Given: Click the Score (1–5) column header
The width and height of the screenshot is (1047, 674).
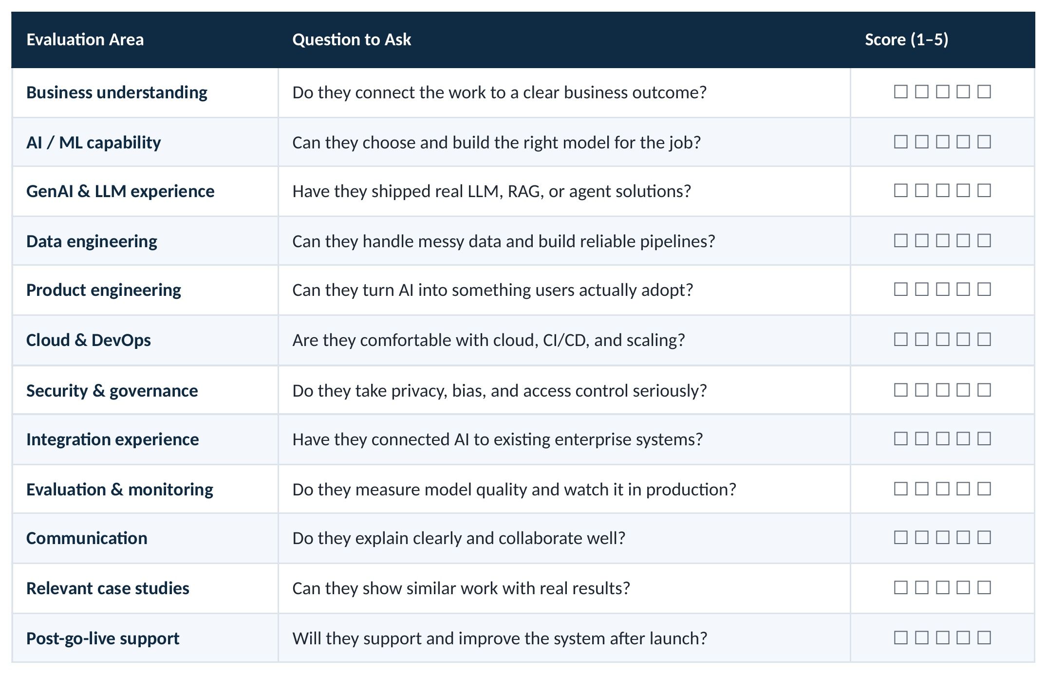Looking at the screenshot, I should click(906, 39).
